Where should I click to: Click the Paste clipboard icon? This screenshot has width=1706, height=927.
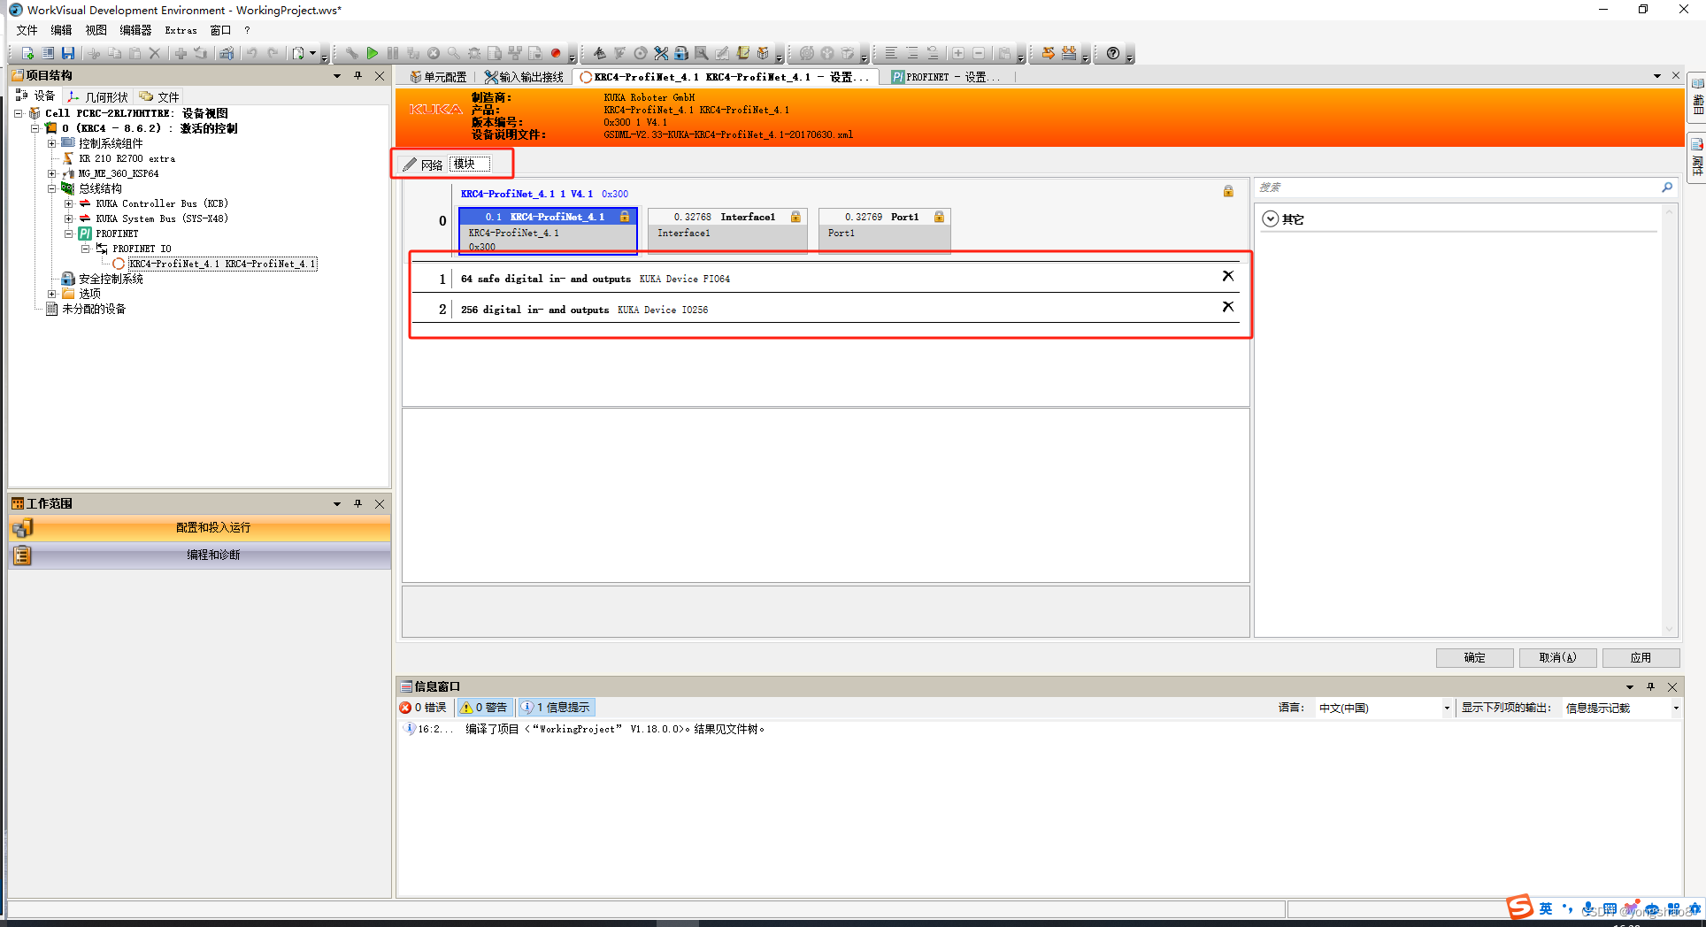point(135,53)
